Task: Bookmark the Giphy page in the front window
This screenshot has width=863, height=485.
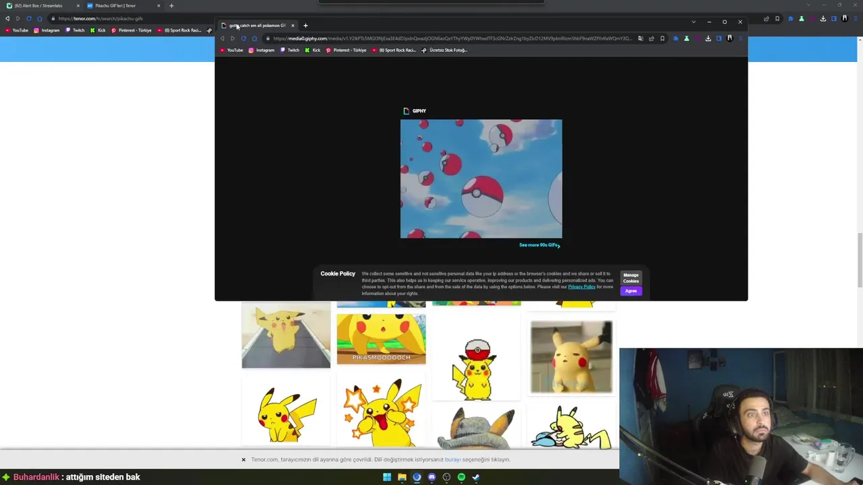Action: point(662,38)
